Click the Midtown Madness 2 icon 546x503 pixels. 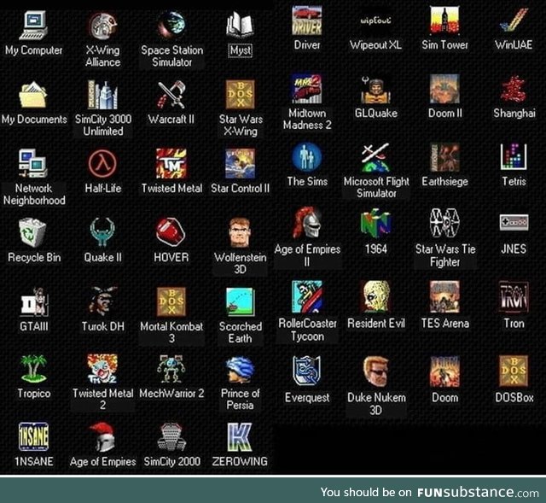(x=307, y=89)
